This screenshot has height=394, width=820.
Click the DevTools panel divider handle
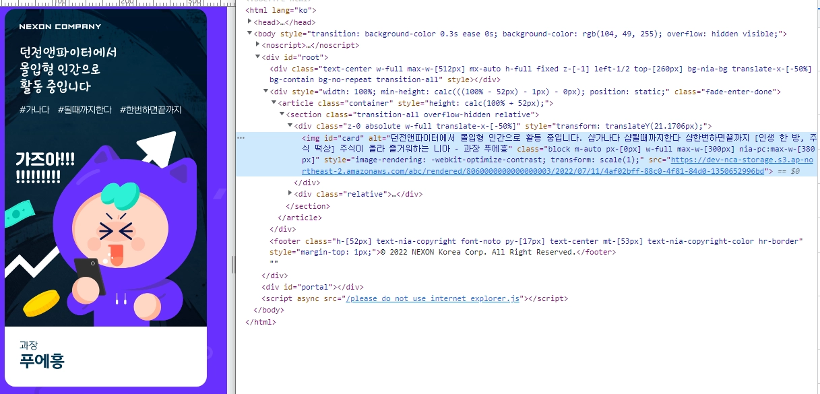232,265
